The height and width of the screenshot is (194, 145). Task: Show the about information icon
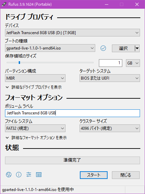point(19,175)
